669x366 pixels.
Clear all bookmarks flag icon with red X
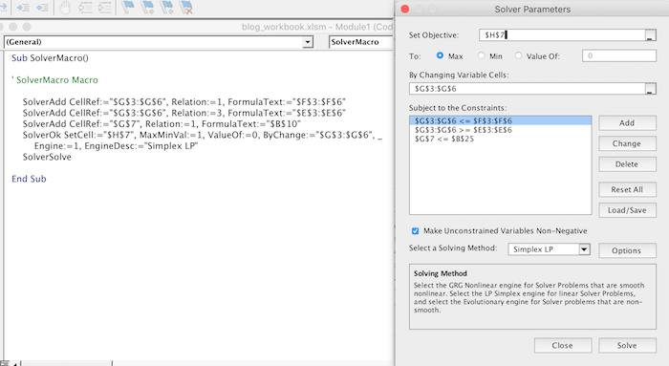[186, 7]
